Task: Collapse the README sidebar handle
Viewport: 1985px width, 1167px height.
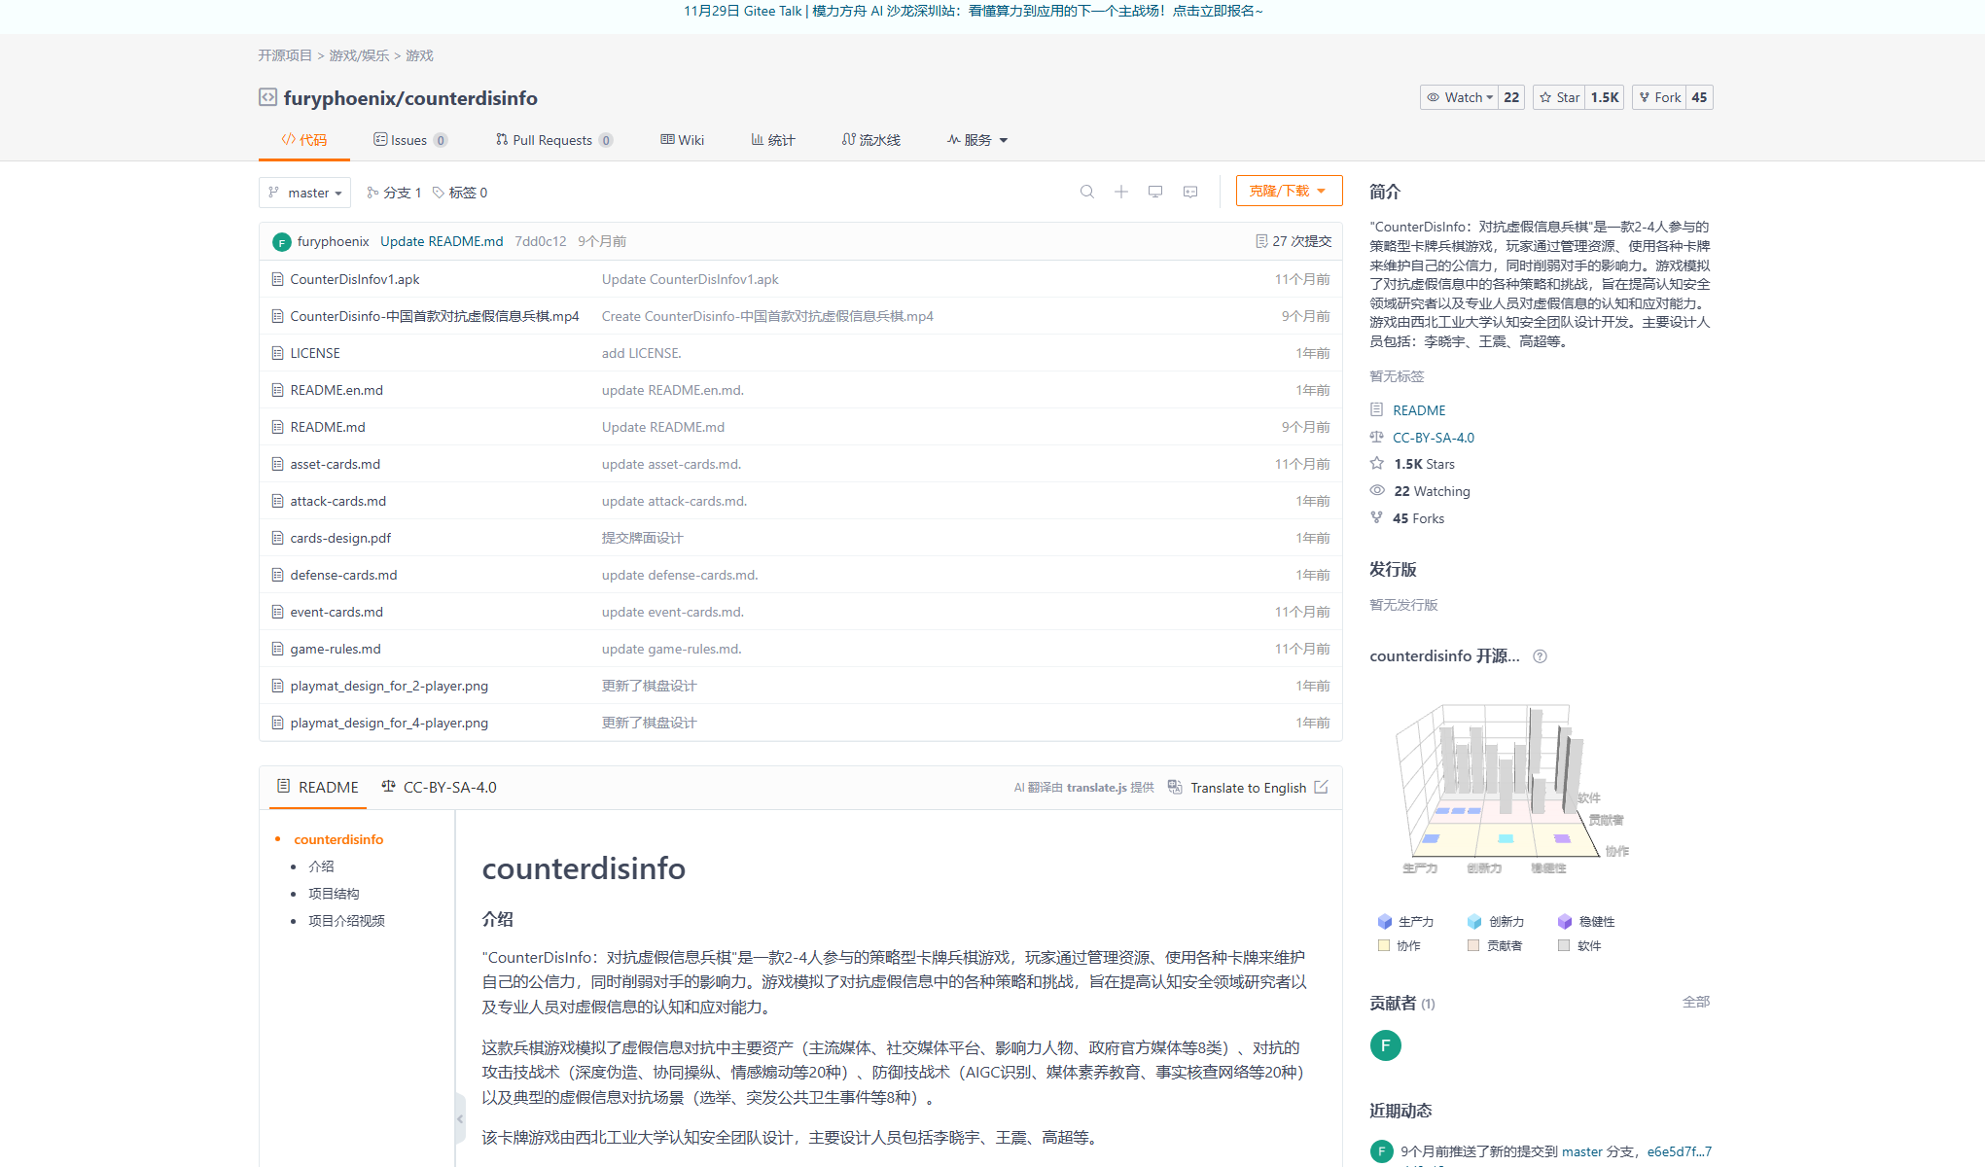Action: [x=460, y=1119]
